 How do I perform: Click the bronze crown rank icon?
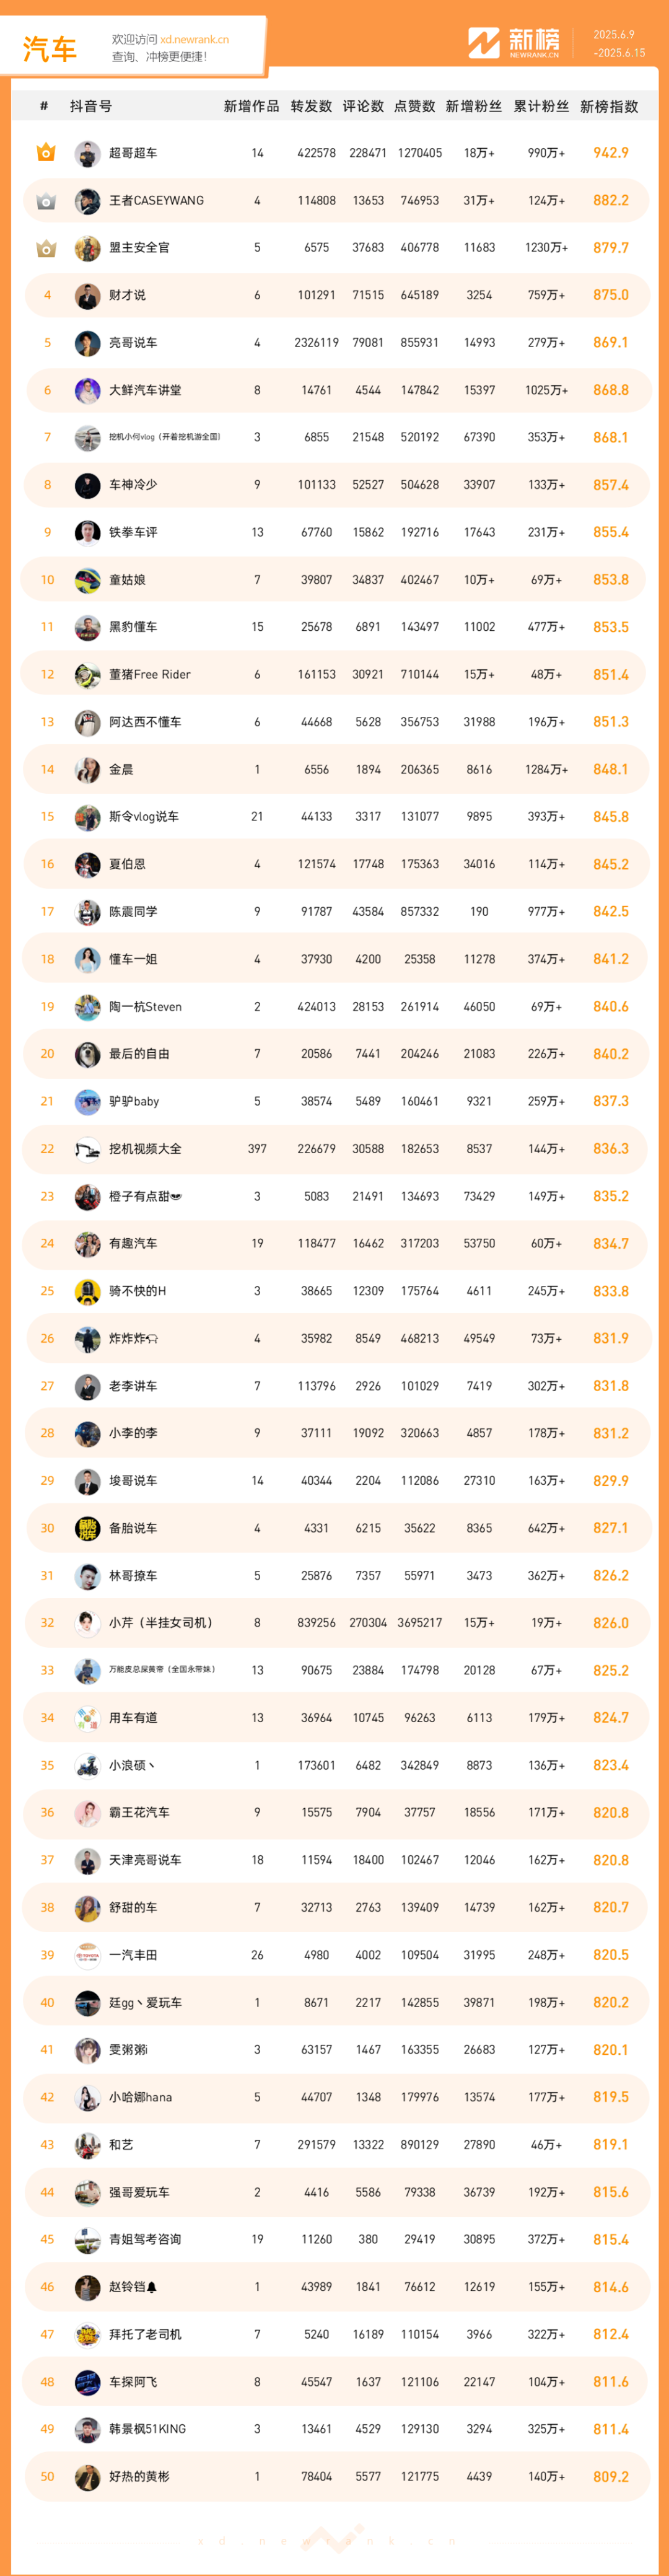click(x=46, y=248)
